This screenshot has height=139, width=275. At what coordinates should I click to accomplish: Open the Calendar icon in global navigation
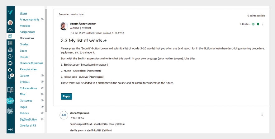pos(10,43)
